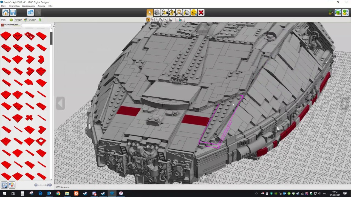Open Google Chrome from taskbar
The height and width of the screenshot is (197, 351).
point(58,193)
